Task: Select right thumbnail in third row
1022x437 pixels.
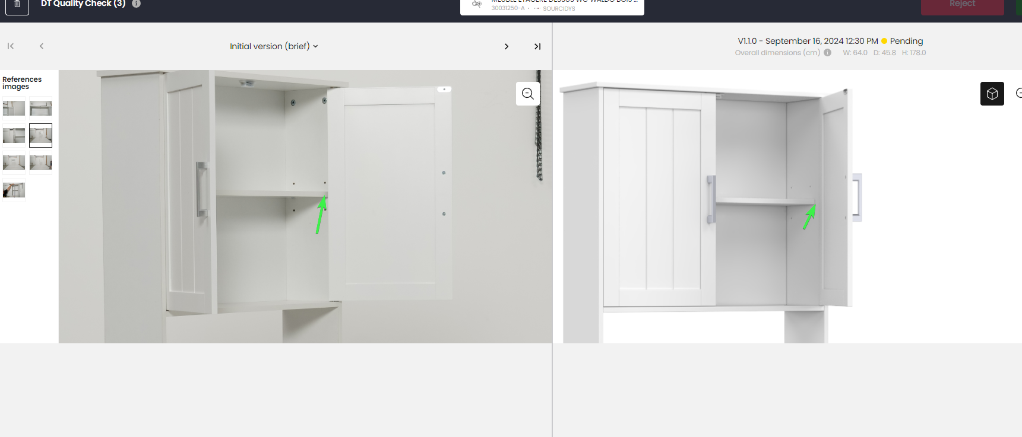Action: [x=41, y=162]
